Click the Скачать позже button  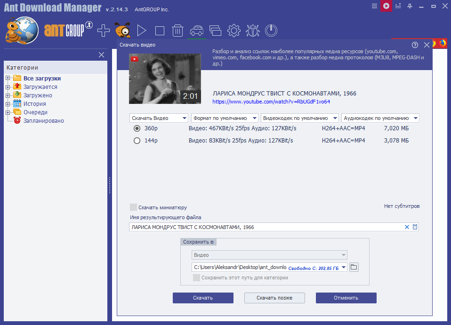pos(274,298)
